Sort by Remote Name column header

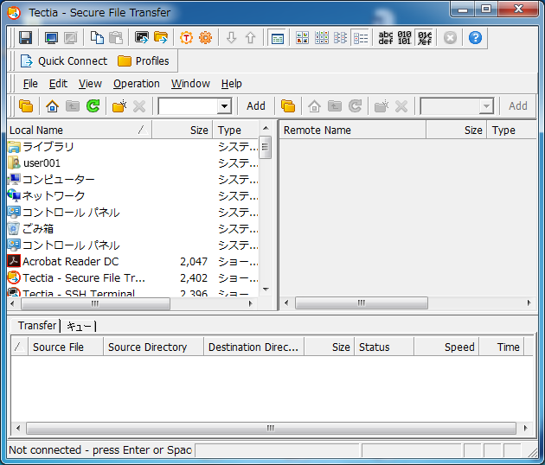click(x=353, y=131)
